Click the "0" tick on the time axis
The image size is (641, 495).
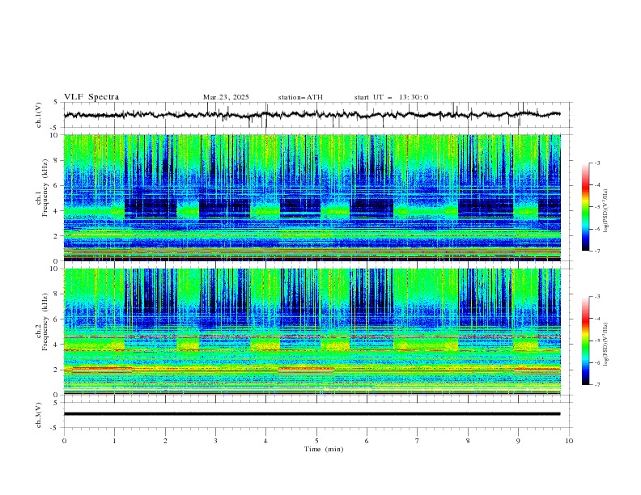tap(64, 441)
